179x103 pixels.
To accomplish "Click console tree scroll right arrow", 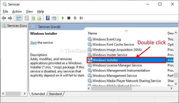I will [25, 94].
